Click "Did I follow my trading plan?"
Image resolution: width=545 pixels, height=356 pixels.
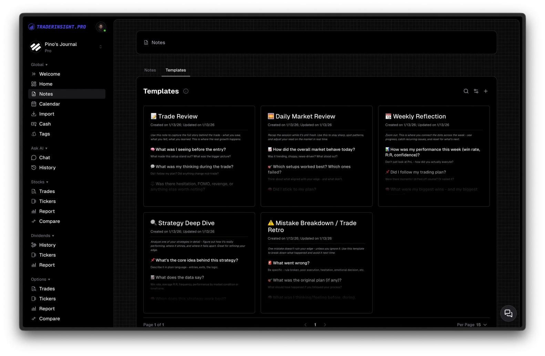[415, 172]
